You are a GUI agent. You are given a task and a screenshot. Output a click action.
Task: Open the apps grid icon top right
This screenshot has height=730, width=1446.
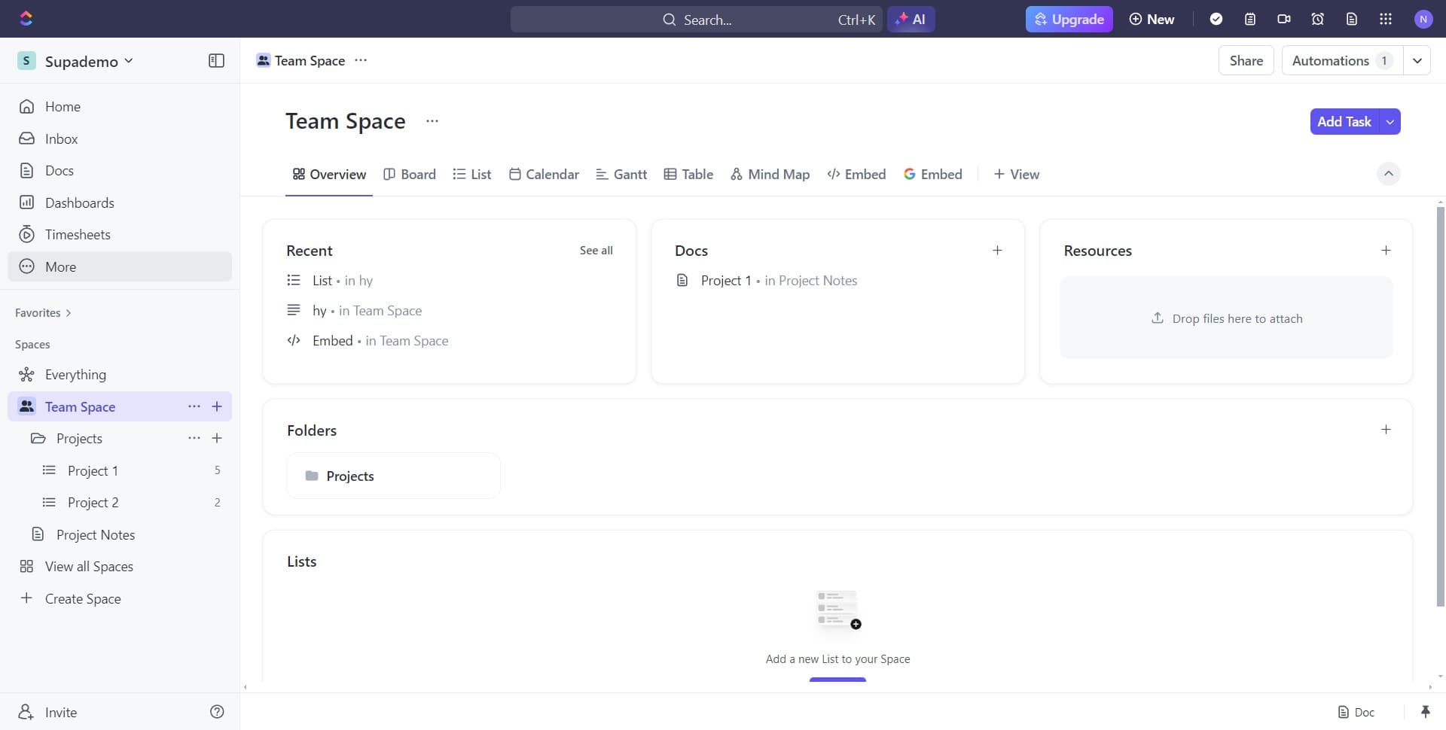(x=1385, y=19)
